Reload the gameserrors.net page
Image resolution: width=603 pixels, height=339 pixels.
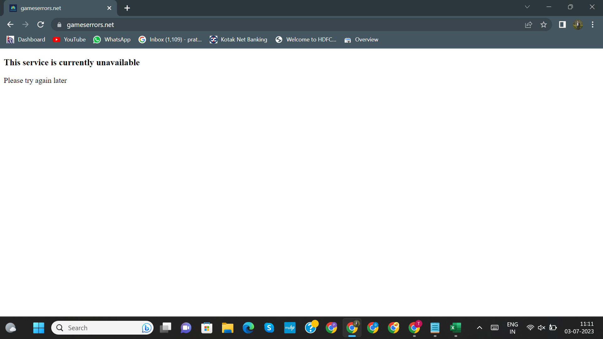41,24
